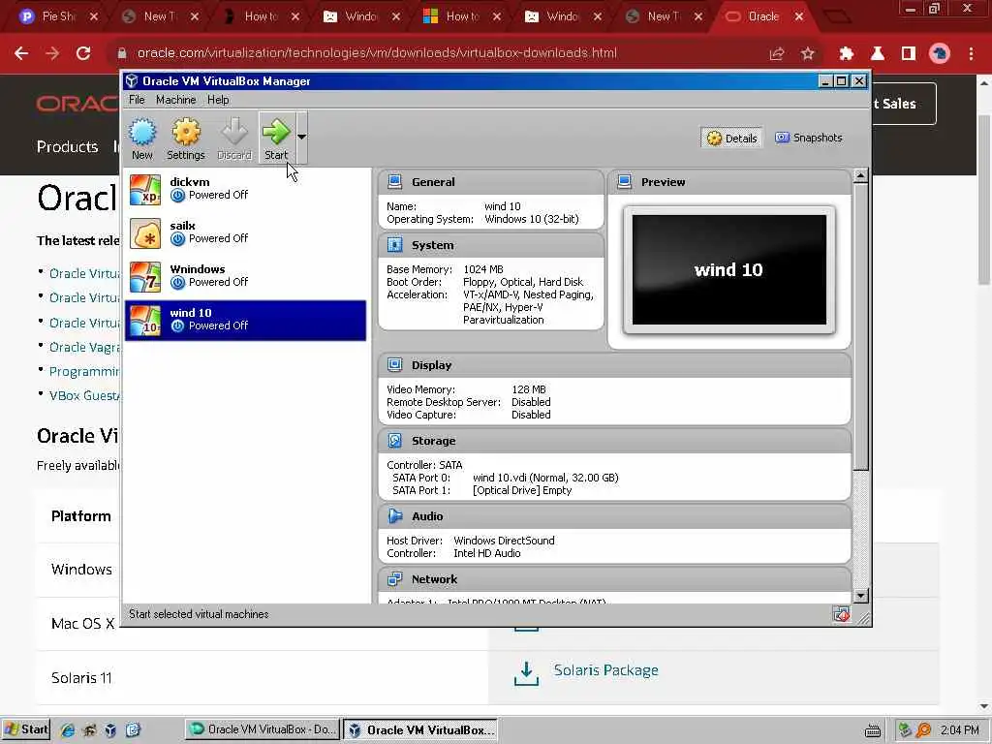
Task: Switch to Oracle VM VirtualBox - Do... taskbar button
Action: click(263, 729)
